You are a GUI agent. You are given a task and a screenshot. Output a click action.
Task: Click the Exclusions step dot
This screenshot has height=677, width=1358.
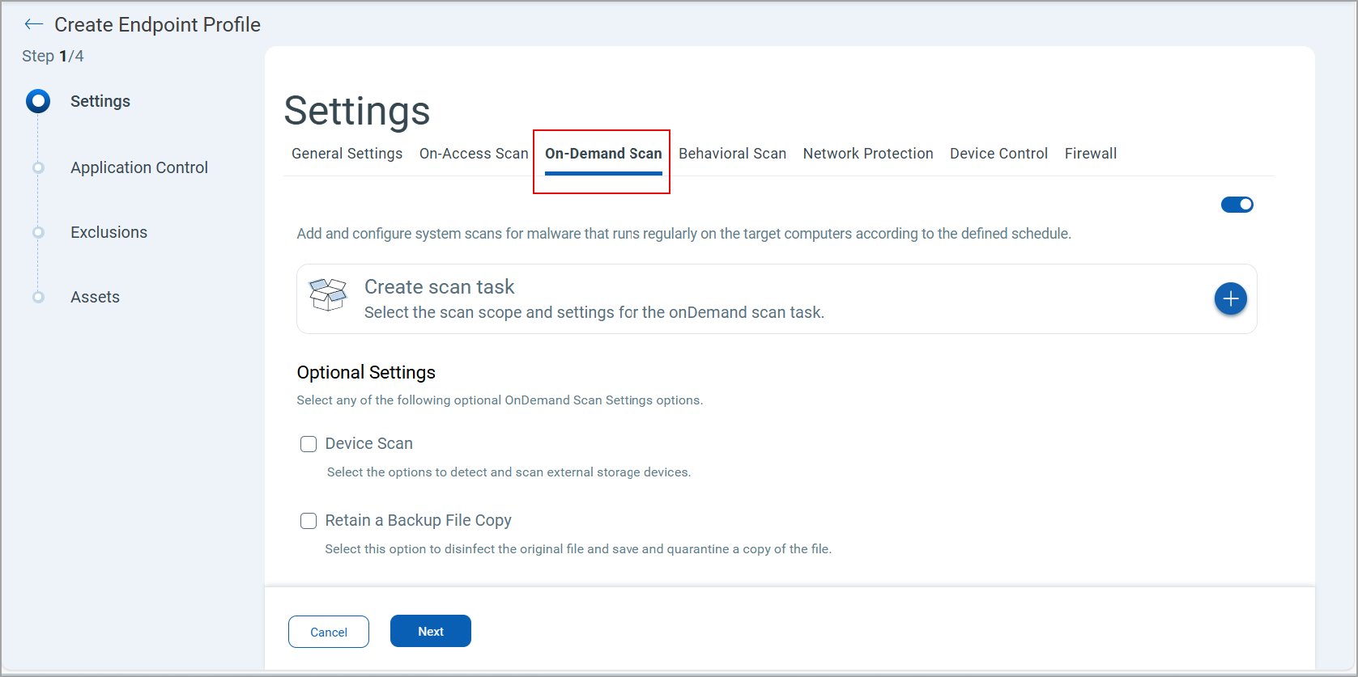click(38, 232)
